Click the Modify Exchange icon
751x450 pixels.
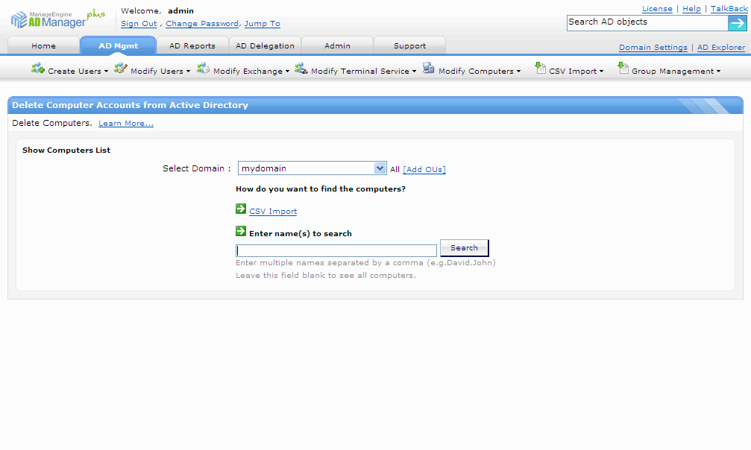click(x=203, y=68)
